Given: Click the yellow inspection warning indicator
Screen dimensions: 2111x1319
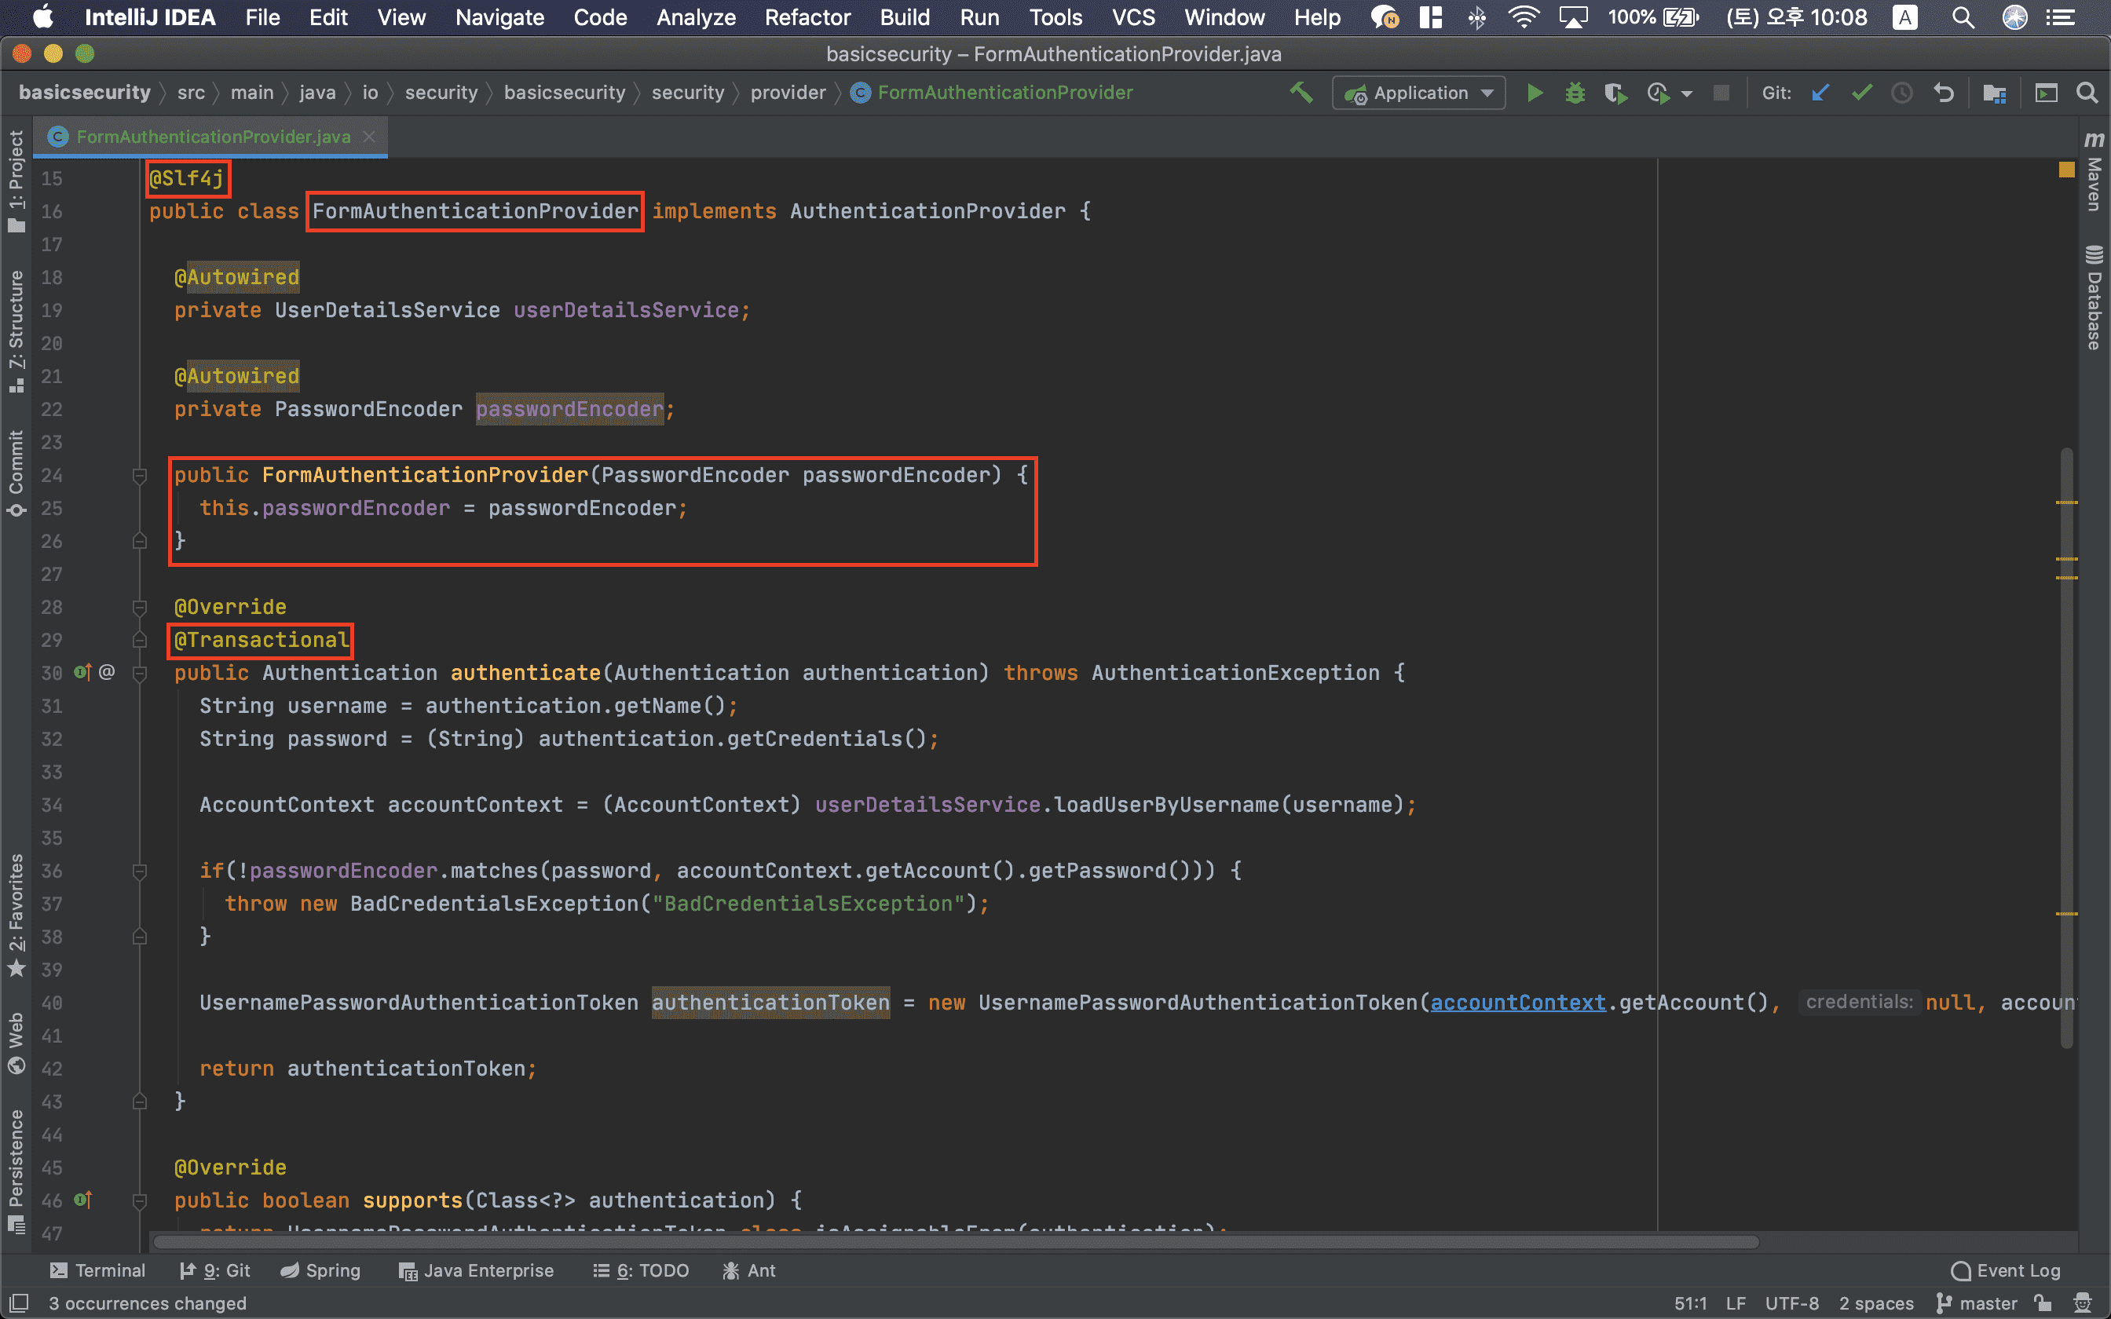Looking at the screenshot, I should (x=2066, y=170).
